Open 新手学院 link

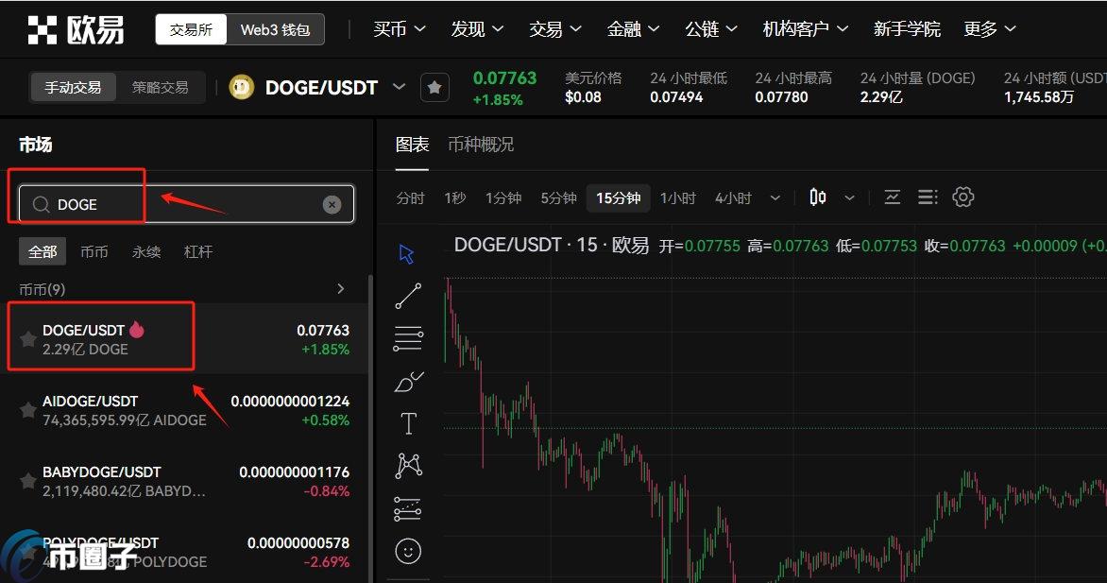(x=907, y=29)
